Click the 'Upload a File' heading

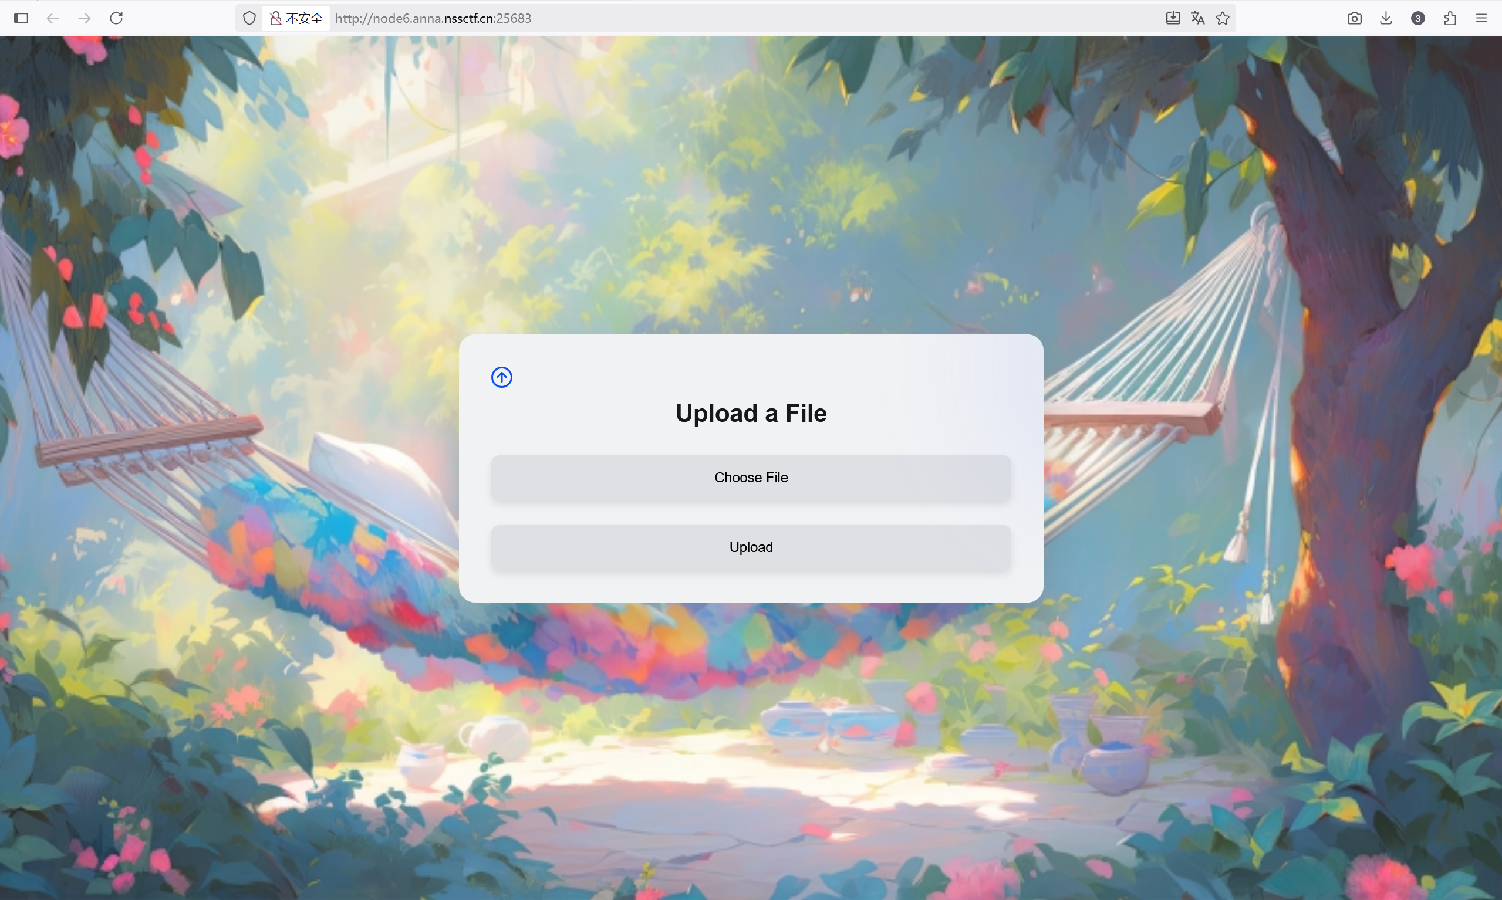(x=750, y=414)
